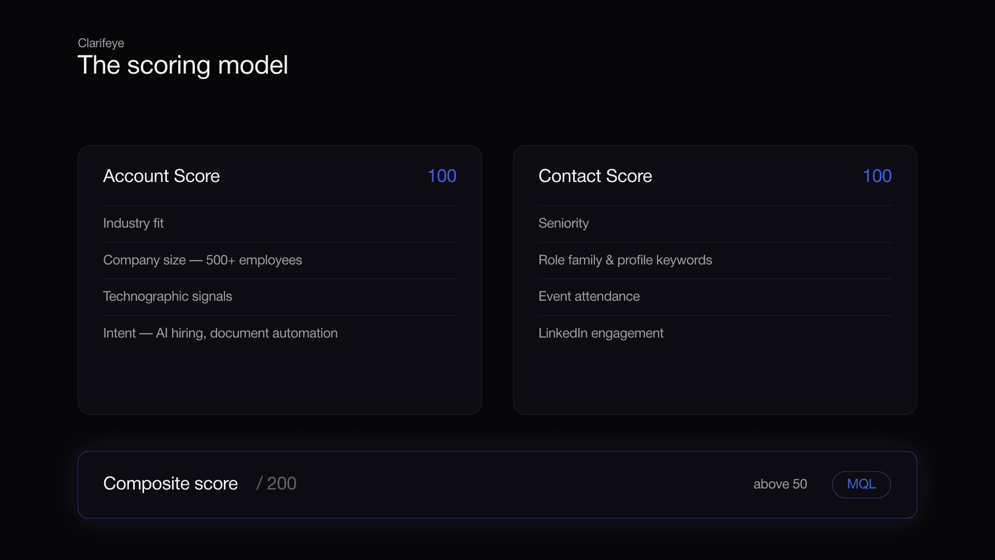Click empty area of Contact Score card

[x=715, y=381]
